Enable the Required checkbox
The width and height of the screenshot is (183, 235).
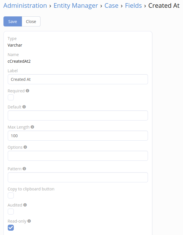(11, 98)
